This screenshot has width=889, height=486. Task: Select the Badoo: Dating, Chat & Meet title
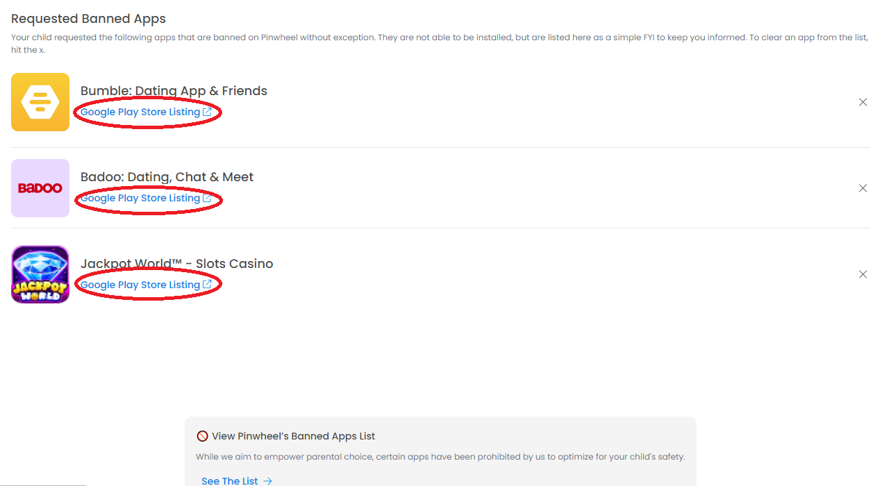[167, 177]
